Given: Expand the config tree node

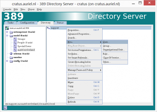Looking at the screenshot, I should click(x=7, y=61).
